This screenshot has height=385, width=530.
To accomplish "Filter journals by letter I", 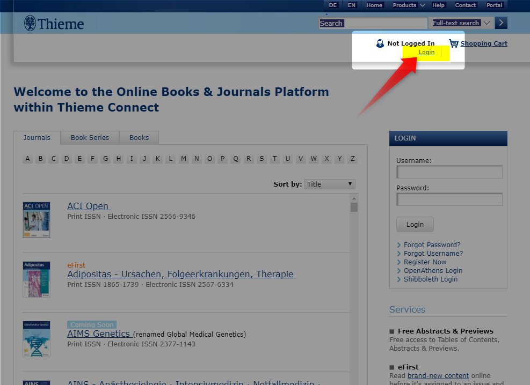I will pyautogui.click(x=132, y=159).
